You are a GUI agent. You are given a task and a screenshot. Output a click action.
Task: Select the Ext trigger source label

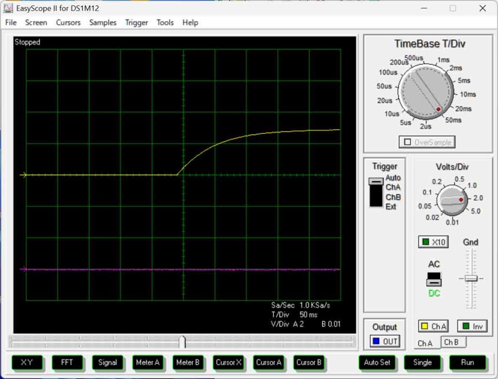pyautogui.click(x=391, y=207)
